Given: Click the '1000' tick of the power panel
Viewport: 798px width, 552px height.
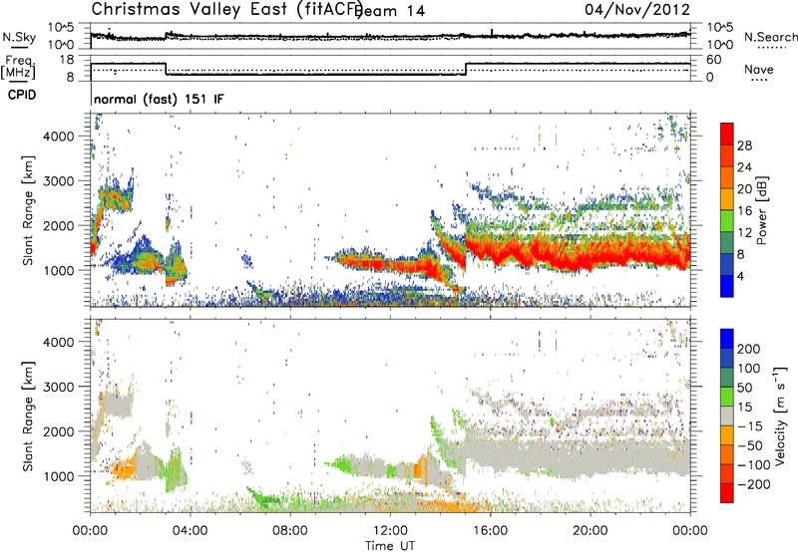Looking at the screenshot, I should coord(58,270).
